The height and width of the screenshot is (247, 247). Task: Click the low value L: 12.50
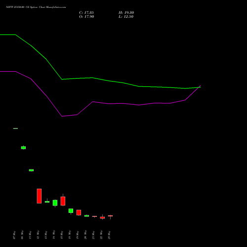click(x=126, y=17)
